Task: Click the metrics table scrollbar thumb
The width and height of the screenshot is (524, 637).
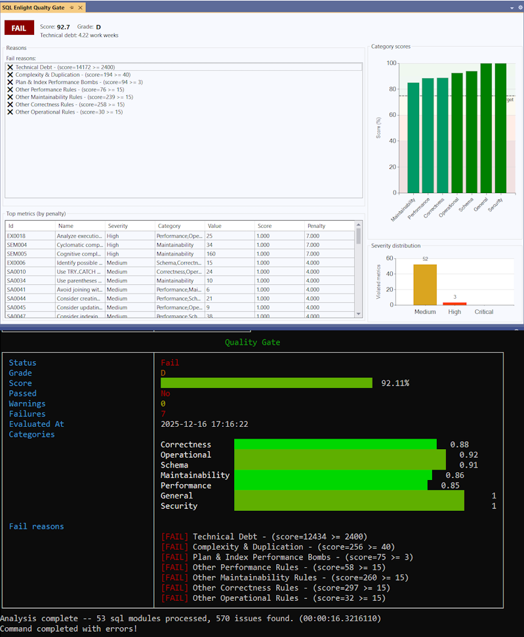Action: point(358,236)
